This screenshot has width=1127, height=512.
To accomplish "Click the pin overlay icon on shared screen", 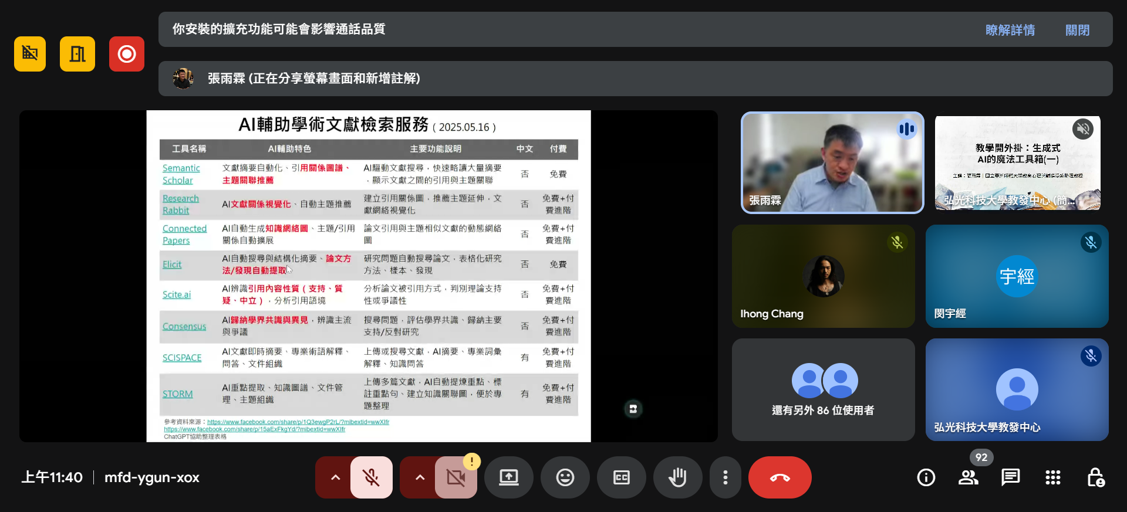I will click(633, 409).
